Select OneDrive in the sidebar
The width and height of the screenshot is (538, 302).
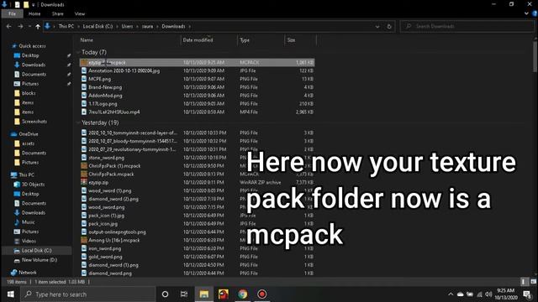(29, 134)
